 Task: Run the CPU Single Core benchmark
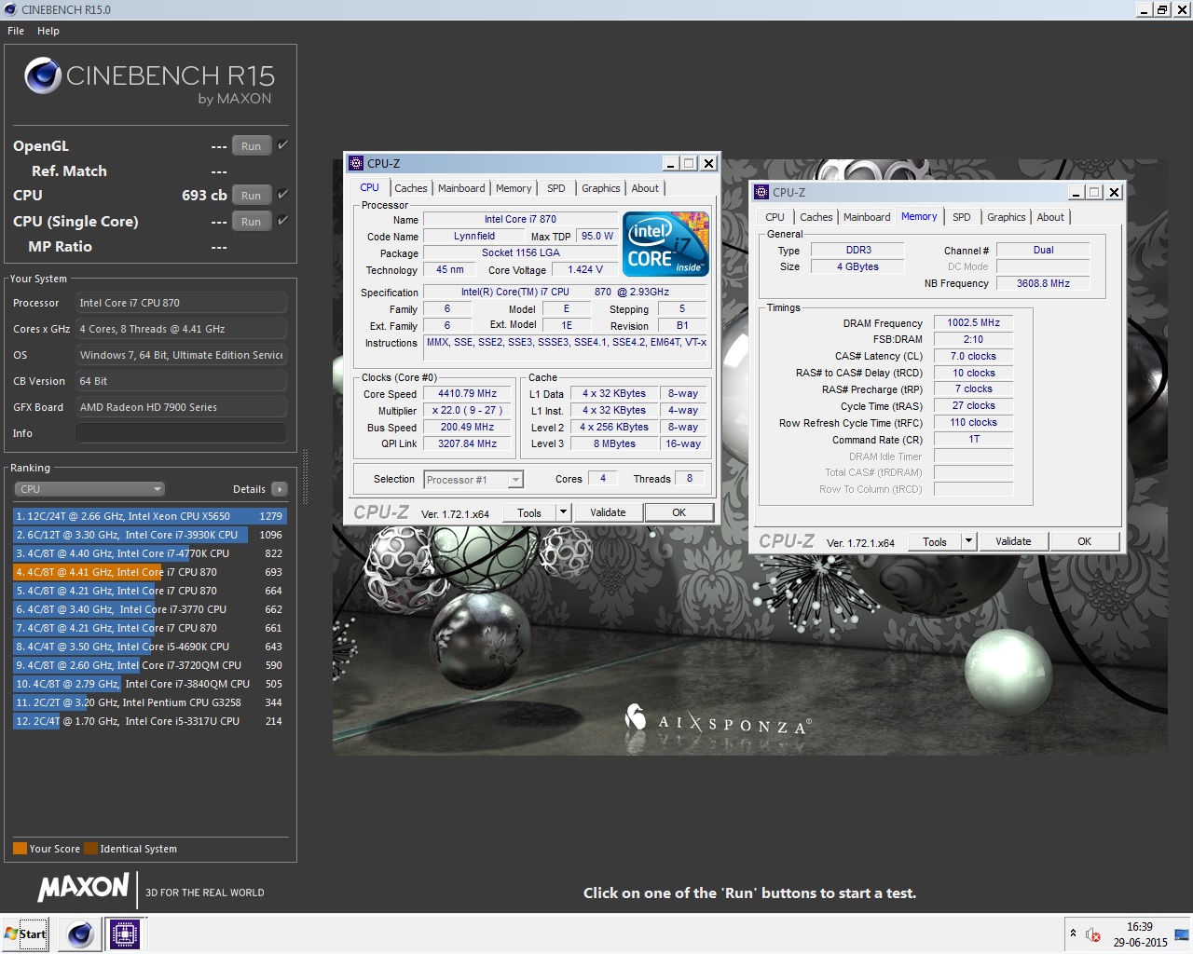coord(252,222)
